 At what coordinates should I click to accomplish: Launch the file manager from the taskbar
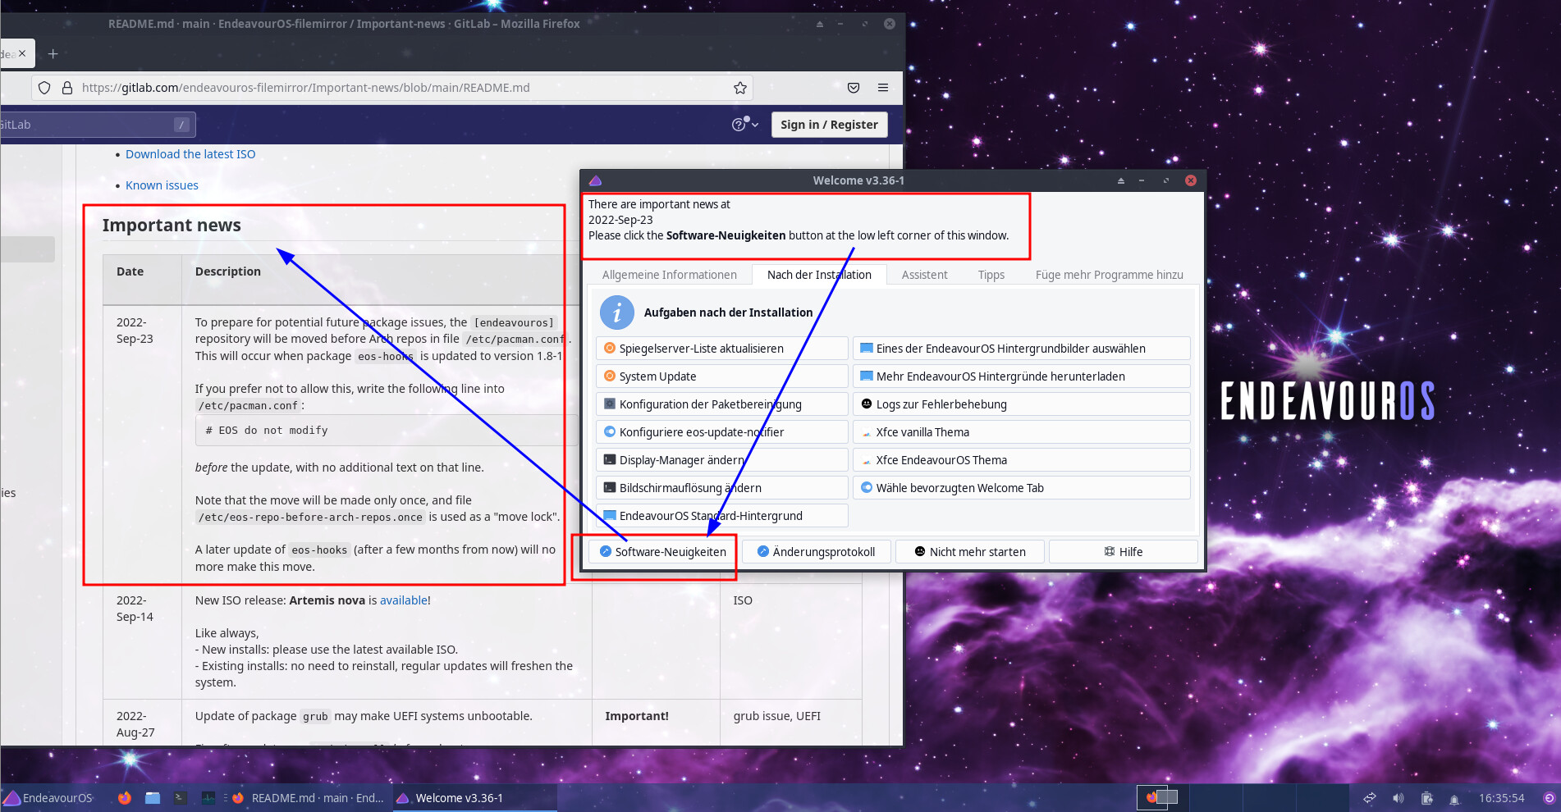tap(153, 797)
